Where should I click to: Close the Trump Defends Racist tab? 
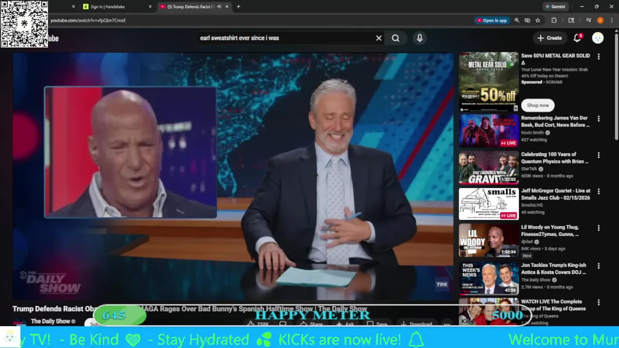(x=227, y=7)
